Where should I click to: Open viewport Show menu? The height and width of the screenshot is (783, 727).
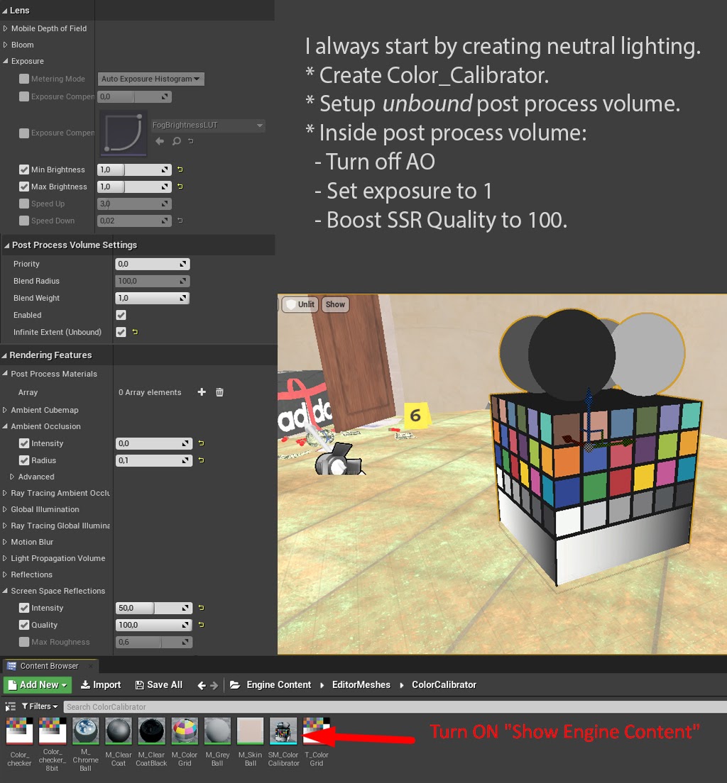(x=335, y=304)
